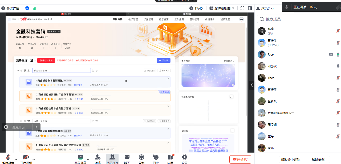
Task: Click the 邀请 invite icon
Action: pos(98,157)
